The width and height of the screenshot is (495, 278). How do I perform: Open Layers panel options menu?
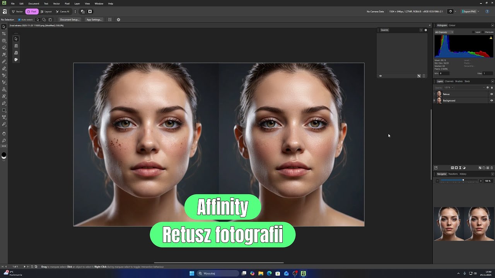coord(492,81)
